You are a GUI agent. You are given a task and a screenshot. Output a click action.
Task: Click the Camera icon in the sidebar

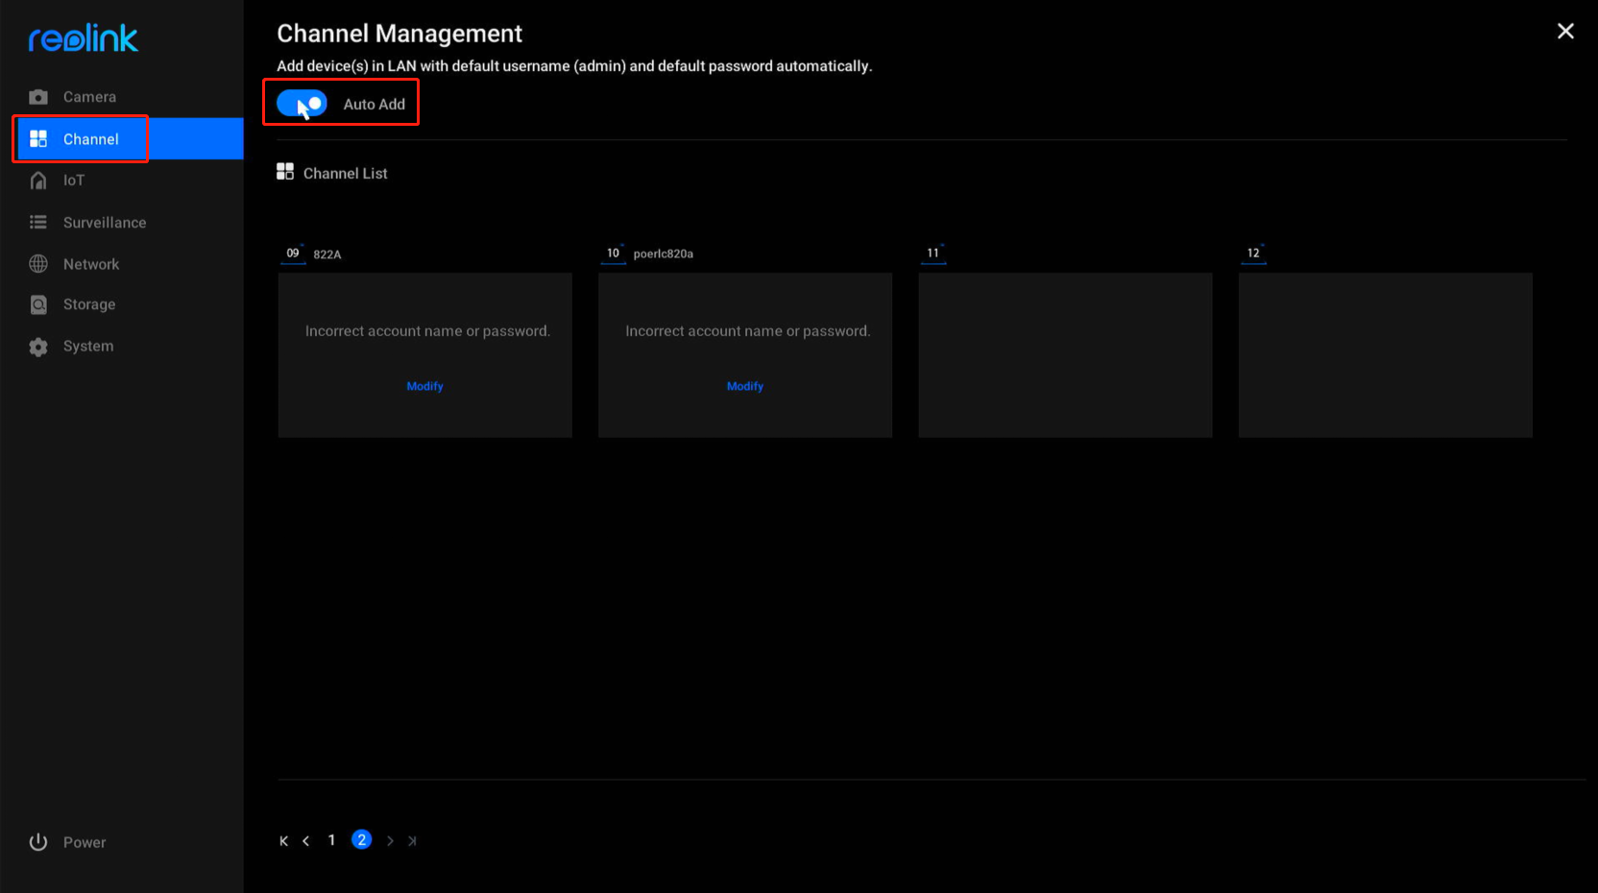[38, 97]
